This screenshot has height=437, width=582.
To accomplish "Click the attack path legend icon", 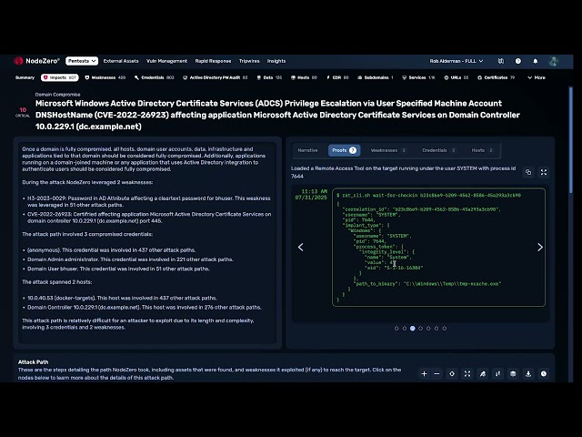I will tap(513, 374).
